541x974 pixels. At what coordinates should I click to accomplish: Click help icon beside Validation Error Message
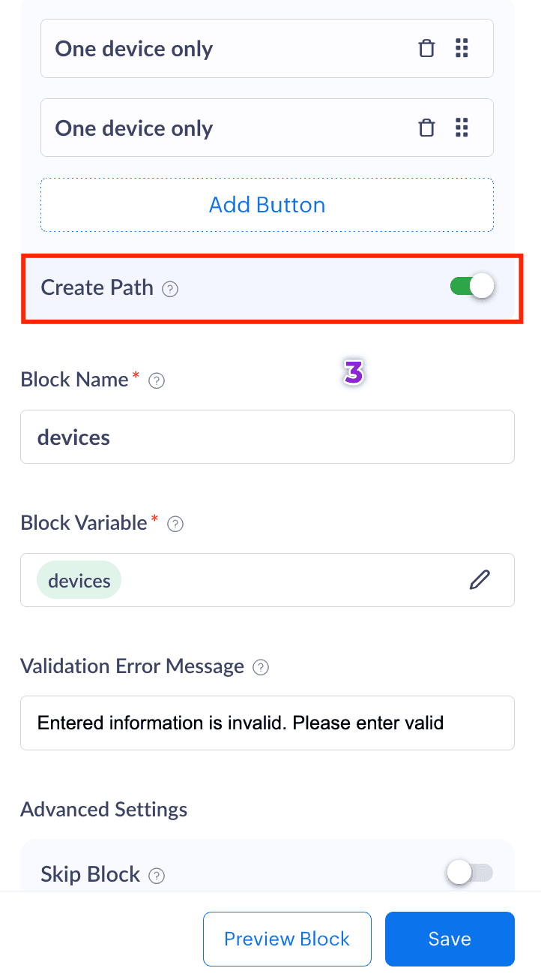tap(261, 667)
